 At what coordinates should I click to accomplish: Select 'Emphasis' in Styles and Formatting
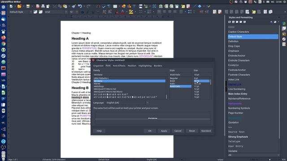tap(233, 51)
